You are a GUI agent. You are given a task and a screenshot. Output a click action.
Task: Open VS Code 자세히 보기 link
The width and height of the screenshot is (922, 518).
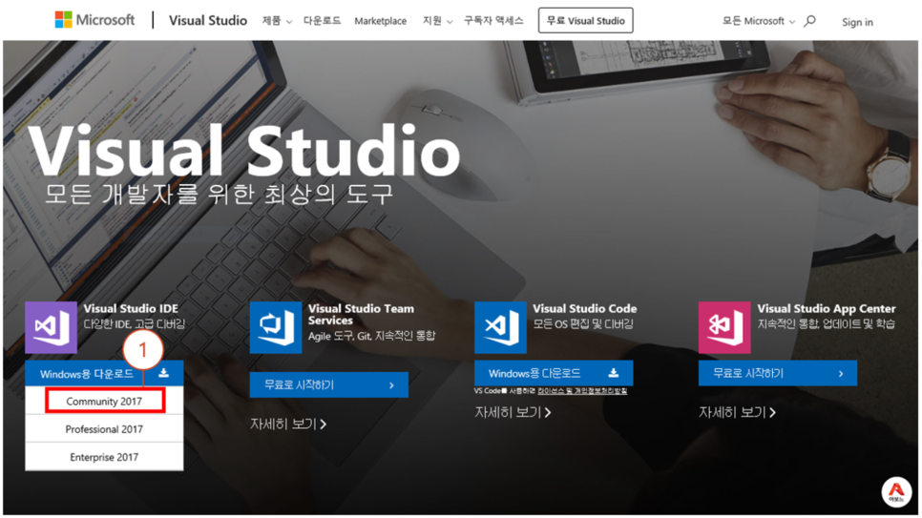pyautogui.click(x=513, y=413)
